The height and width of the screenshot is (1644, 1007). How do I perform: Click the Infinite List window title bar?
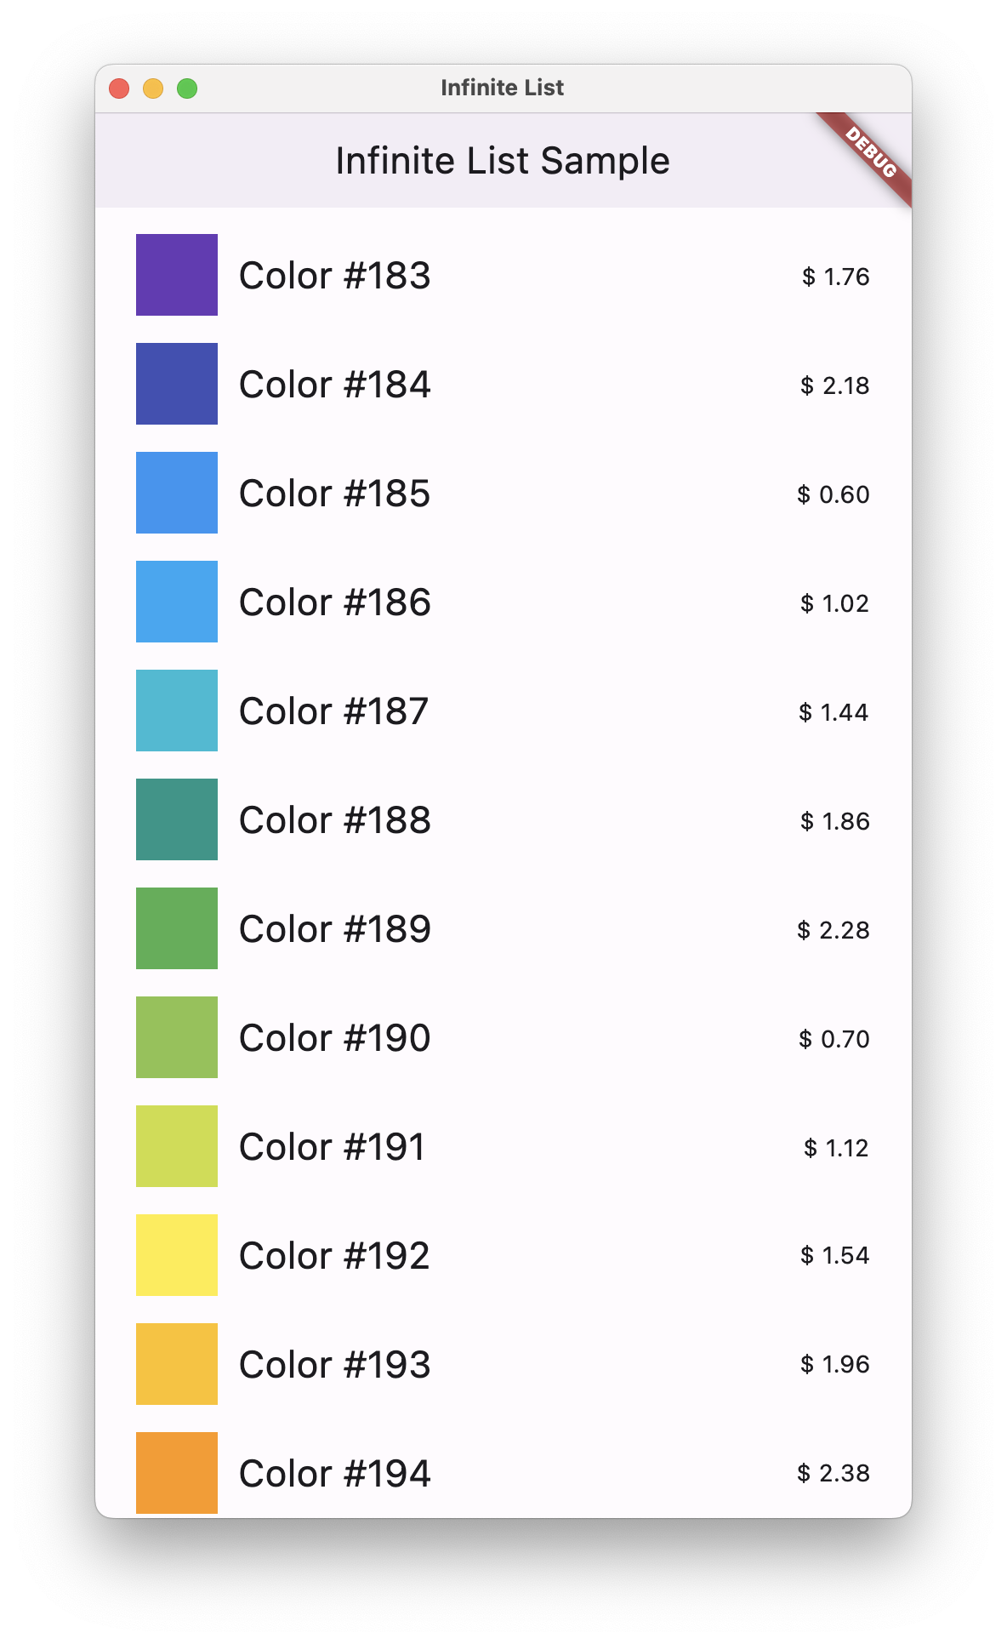[503, 87]
